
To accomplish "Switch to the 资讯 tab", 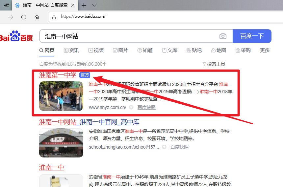I will click(71, 51).
